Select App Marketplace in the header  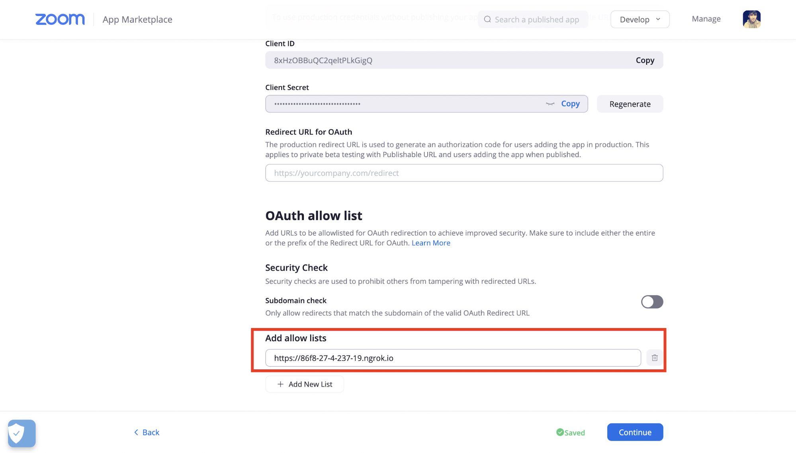tap(137, 19)
